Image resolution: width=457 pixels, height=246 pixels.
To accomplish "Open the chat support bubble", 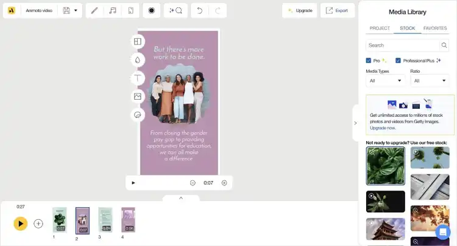I will pyautogui.click(x=443, y=232).
